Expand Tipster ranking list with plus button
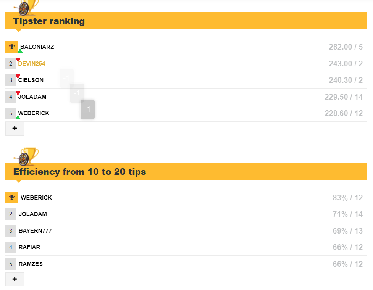Image resolution: width=373 pixels, height=290 pixels. coord(15,129)
